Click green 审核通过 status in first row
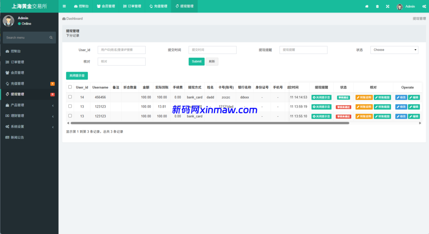This screenshot has width=429, height=234. (344, 98)
